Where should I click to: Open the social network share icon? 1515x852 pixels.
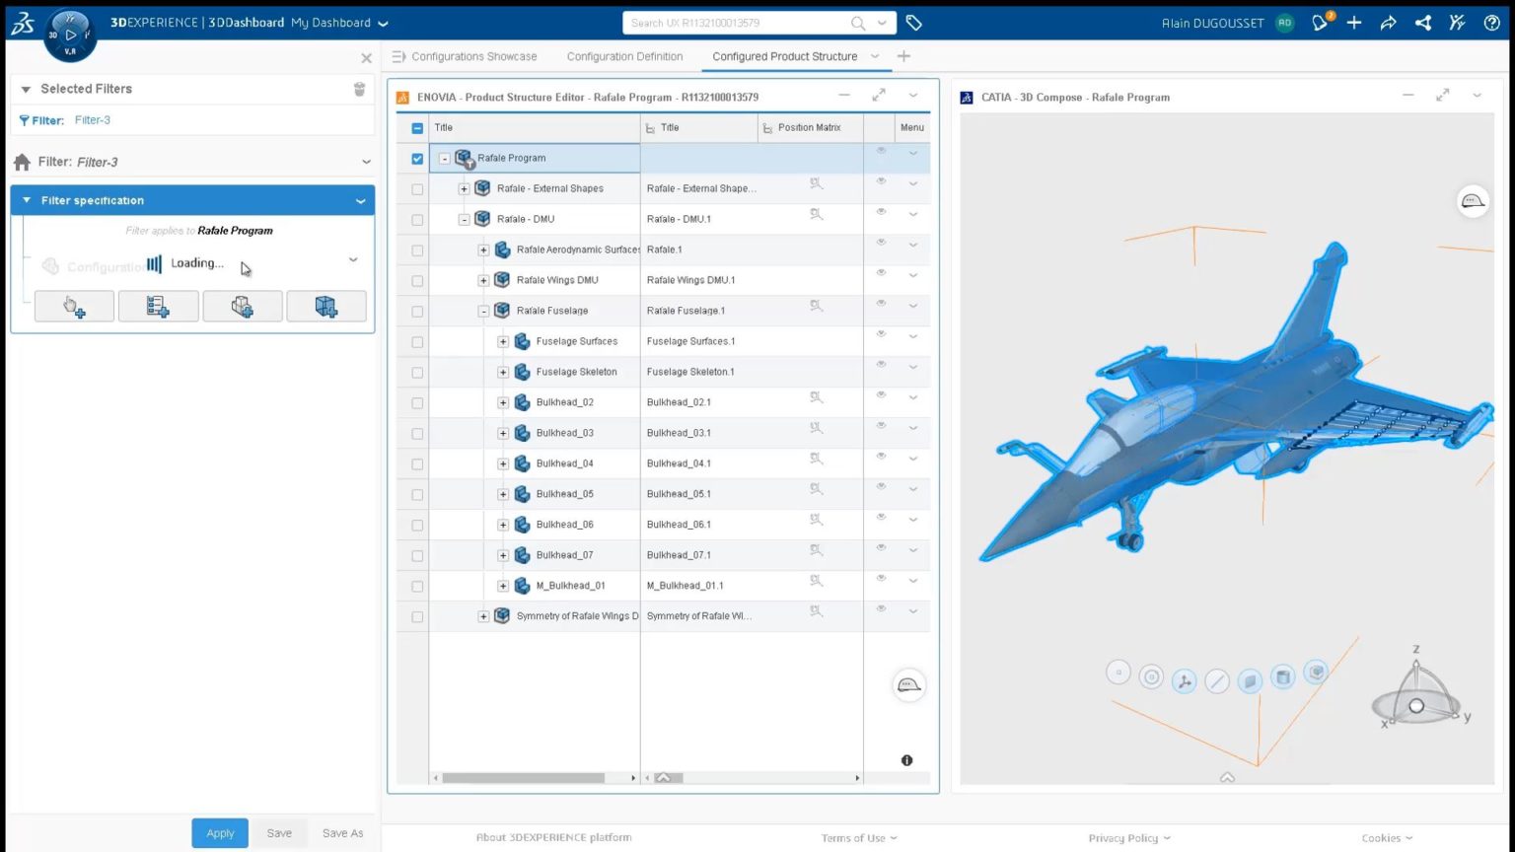[x=1422, y=23]
